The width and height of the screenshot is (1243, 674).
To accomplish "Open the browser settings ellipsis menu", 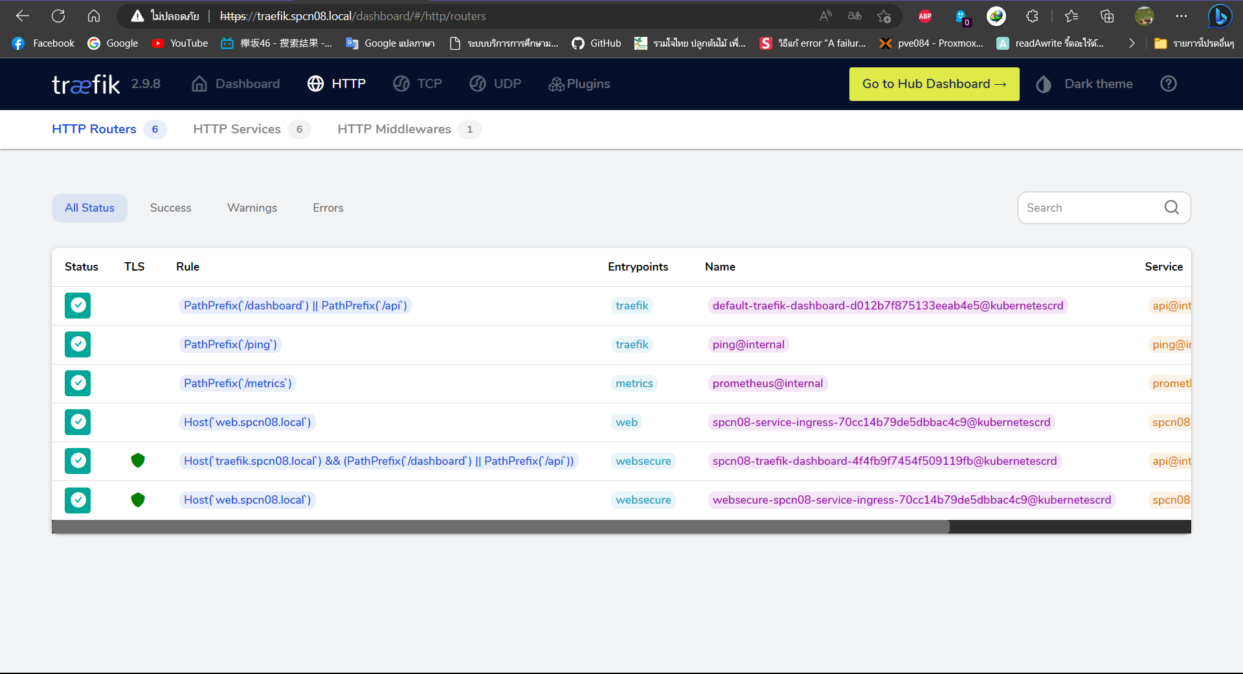I will 1181,16.
